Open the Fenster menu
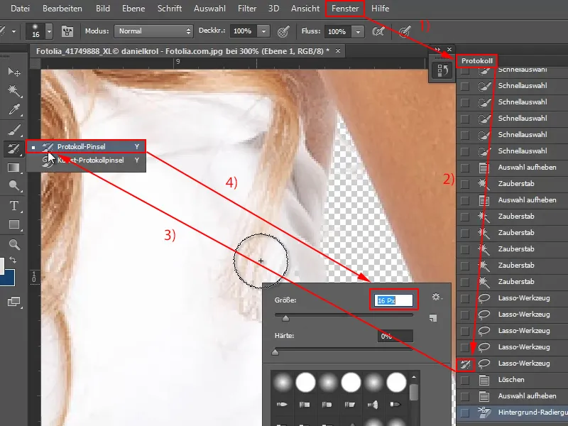This screenshot has width=568, height=426. tap(344, 9)
